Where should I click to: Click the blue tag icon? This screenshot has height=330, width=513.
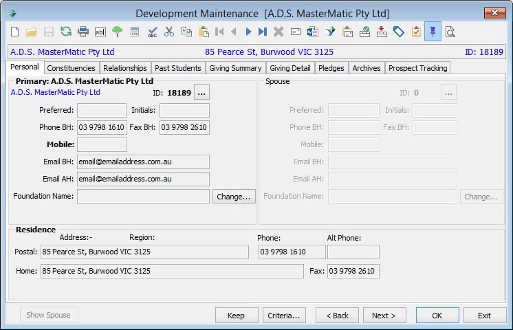click(x=398, y=32)
